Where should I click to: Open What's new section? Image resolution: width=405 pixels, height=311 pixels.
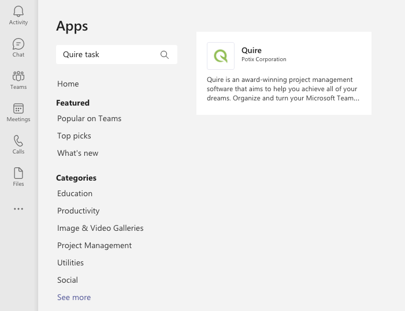coord(78,153)
